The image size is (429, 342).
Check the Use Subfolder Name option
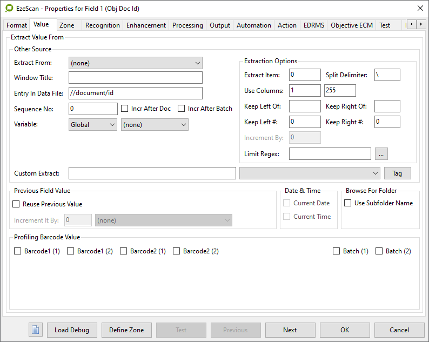[348, 203]
